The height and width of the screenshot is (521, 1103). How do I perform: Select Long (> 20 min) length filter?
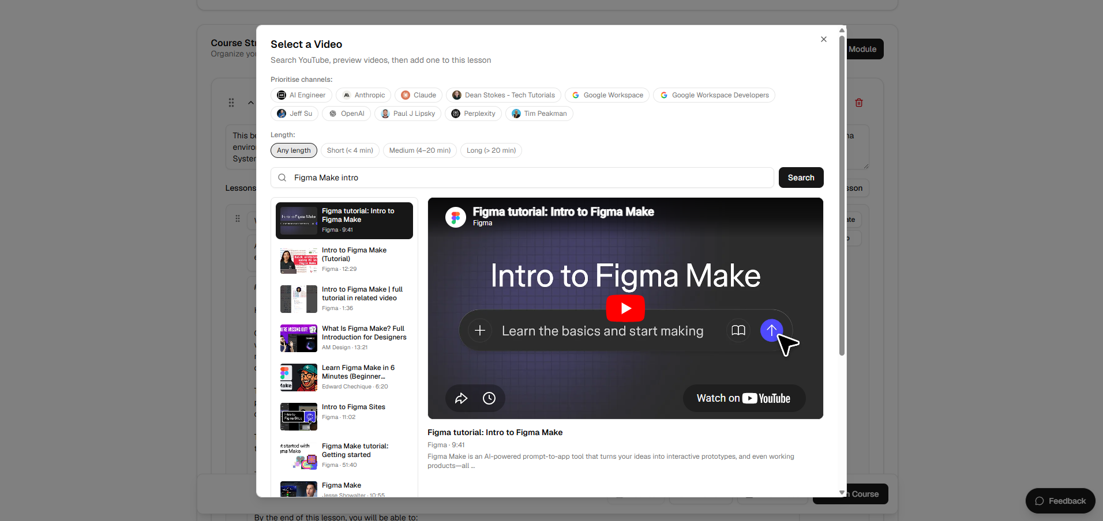[x=492, y=150]
